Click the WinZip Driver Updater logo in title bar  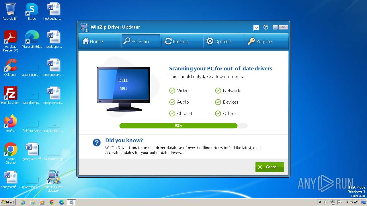(84, 27)
